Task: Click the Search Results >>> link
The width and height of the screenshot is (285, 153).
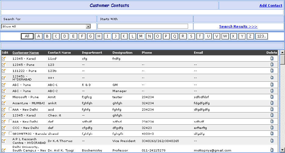Action: (x=238, y=27)
